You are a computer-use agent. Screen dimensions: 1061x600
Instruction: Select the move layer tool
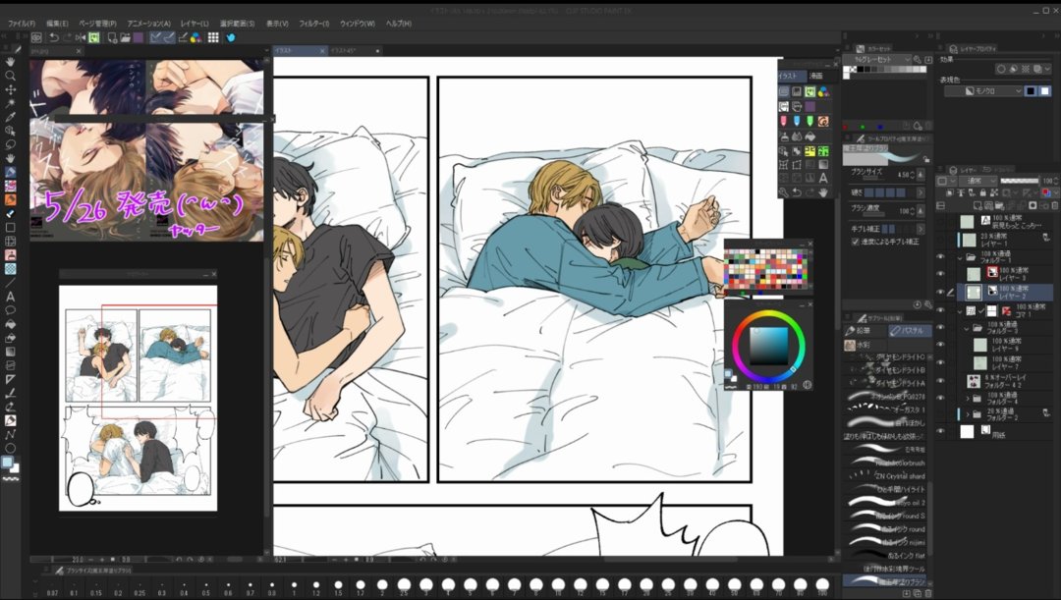pyautogui.click(x=10, y=89)
